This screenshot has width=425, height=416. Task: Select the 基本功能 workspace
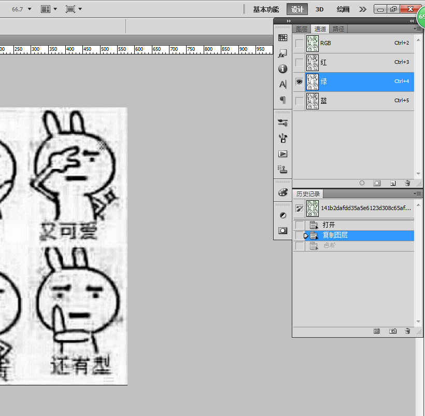[266, 9]
